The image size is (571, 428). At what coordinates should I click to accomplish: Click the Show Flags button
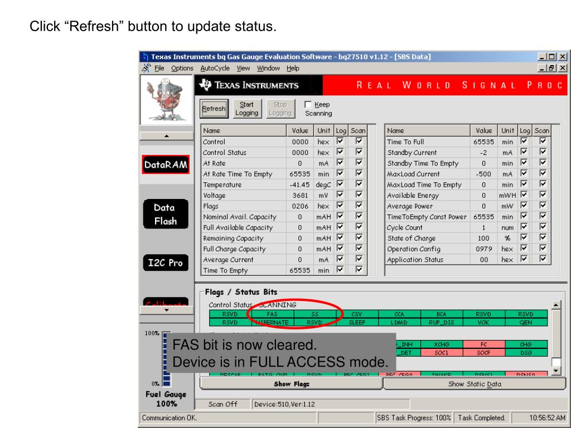click(x=291, y=384)
